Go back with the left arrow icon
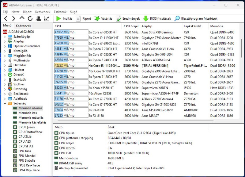 tap(6, 19)
